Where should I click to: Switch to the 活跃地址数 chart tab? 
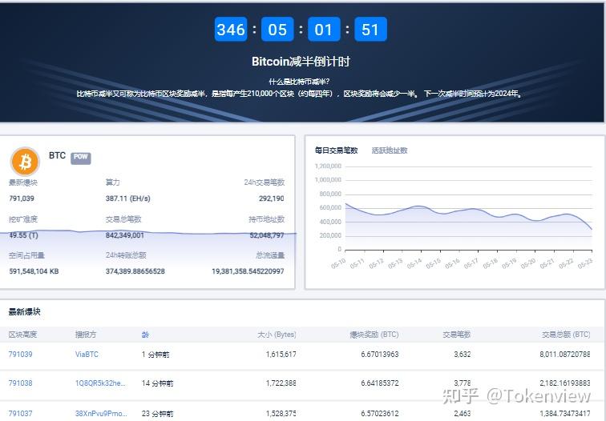point(390,150)
